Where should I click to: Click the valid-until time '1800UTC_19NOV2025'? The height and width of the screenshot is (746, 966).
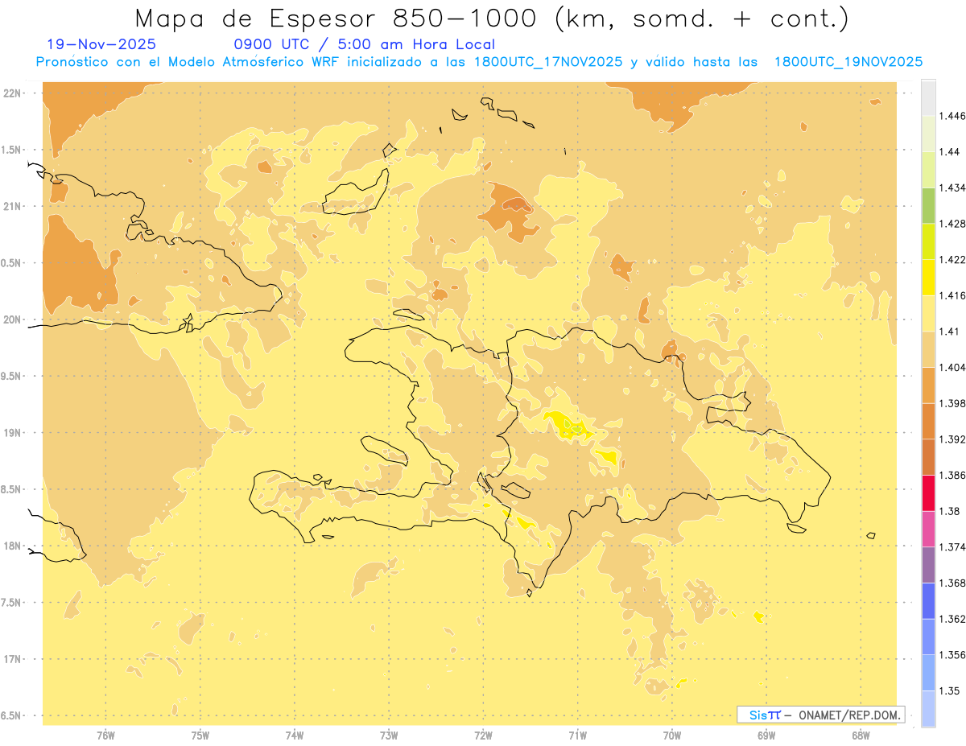(x=848, y=62)
